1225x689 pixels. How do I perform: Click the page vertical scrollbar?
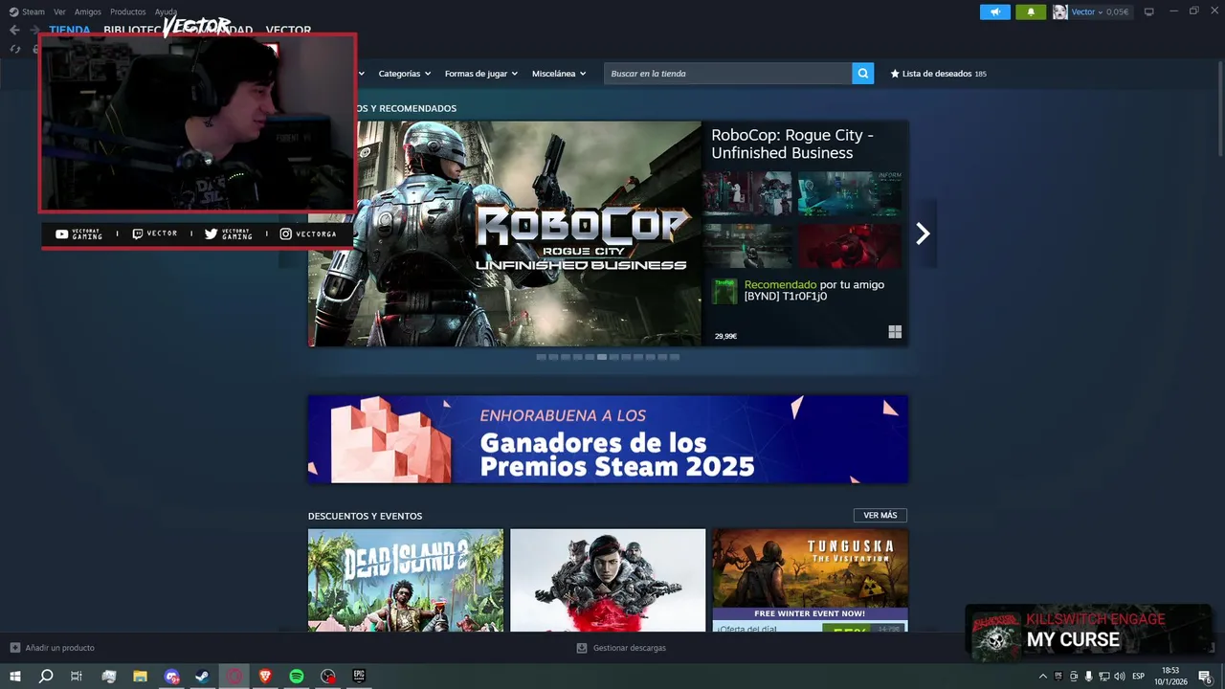coord(1220,110)
